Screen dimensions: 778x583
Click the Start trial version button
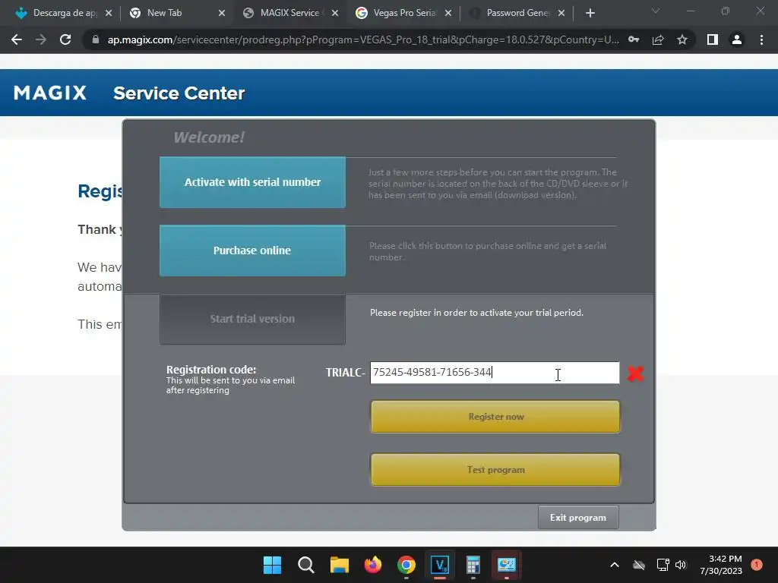[252, 319]
